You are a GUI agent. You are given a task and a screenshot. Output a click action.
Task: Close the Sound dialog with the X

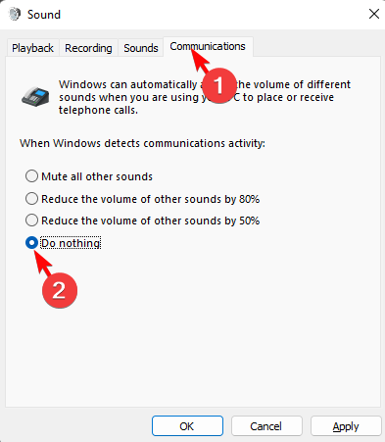tap(373, 14)
